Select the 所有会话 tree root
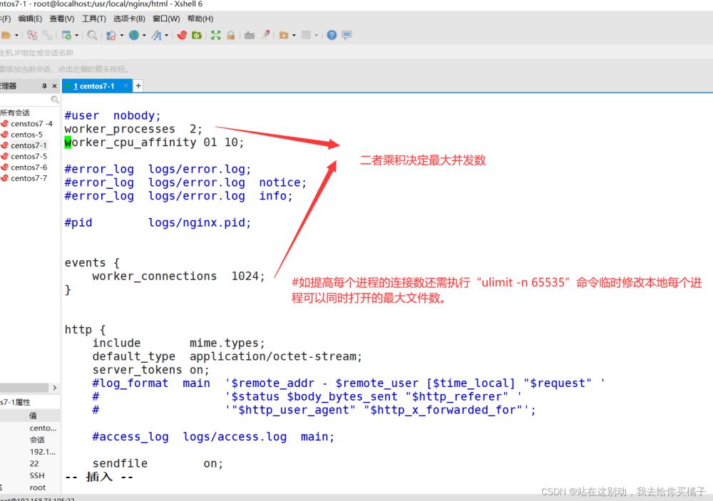The image size is (713, 501). click(15, 113)
